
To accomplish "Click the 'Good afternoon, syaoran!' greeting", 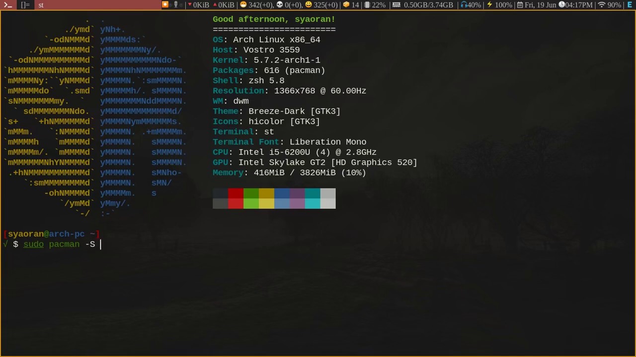I will pyautogui.click(x=274, y=19).
